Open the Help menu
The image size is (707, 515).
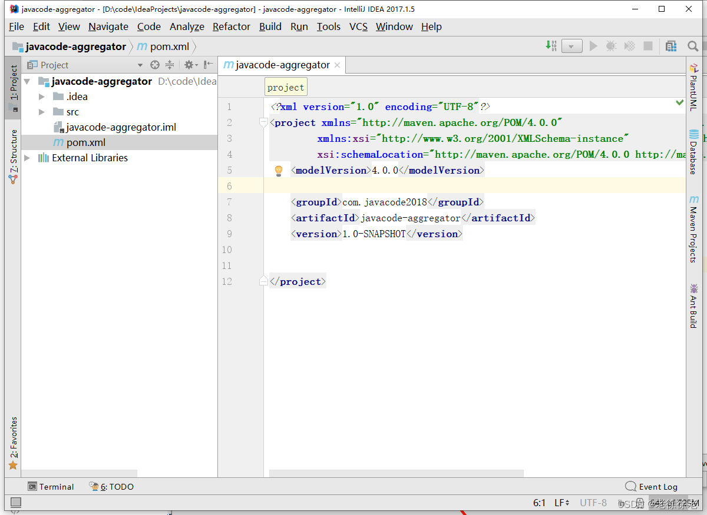[x=431, y=26]
